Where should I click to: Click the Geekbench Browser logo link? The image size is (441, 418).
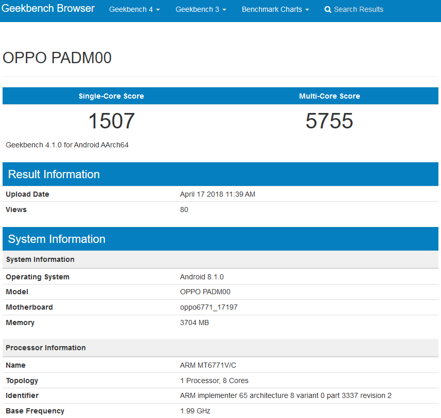(x=48, y=9)
